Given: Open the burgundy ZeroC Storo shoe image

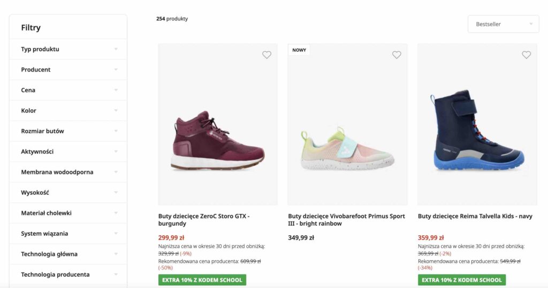Looking at the screenshot, I should click(x=218, y=140).
